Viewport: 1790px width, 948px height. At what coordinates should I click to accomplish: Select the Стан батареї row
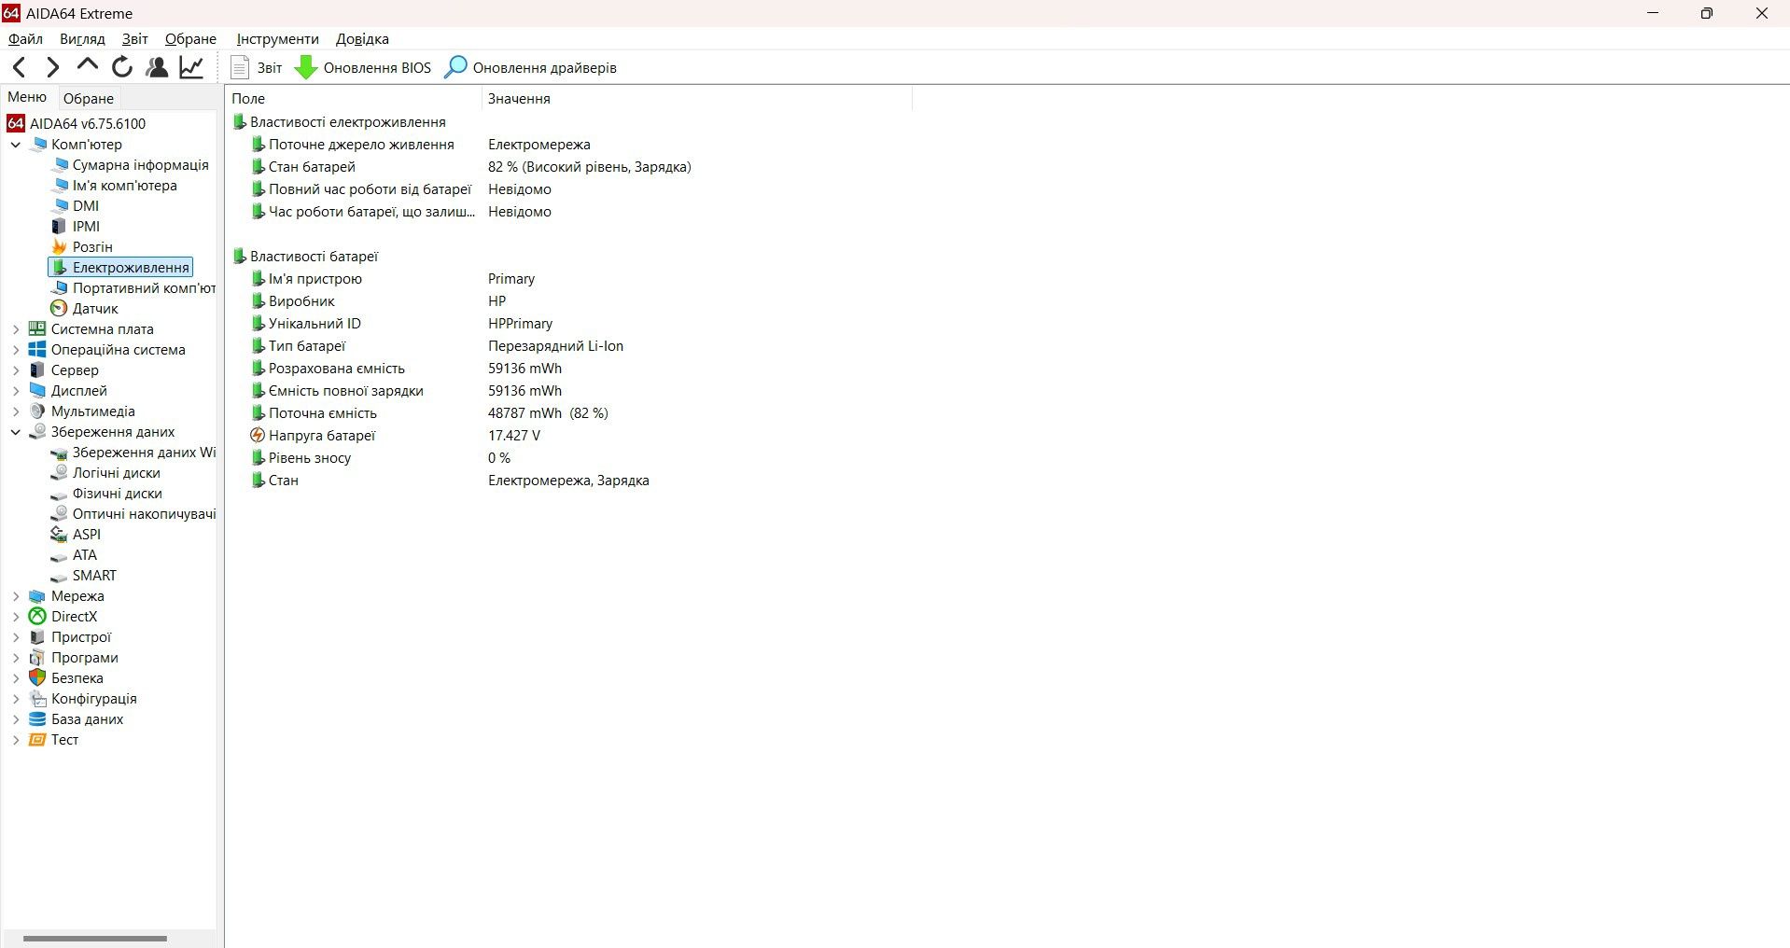click(569, 167)
